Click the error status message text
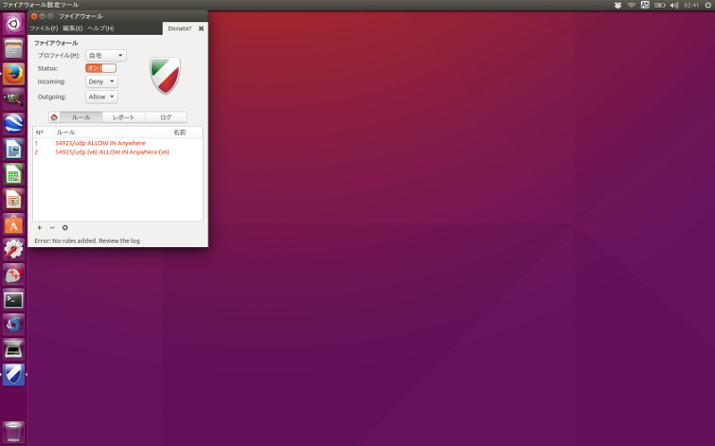 click(x=87, y=241)
